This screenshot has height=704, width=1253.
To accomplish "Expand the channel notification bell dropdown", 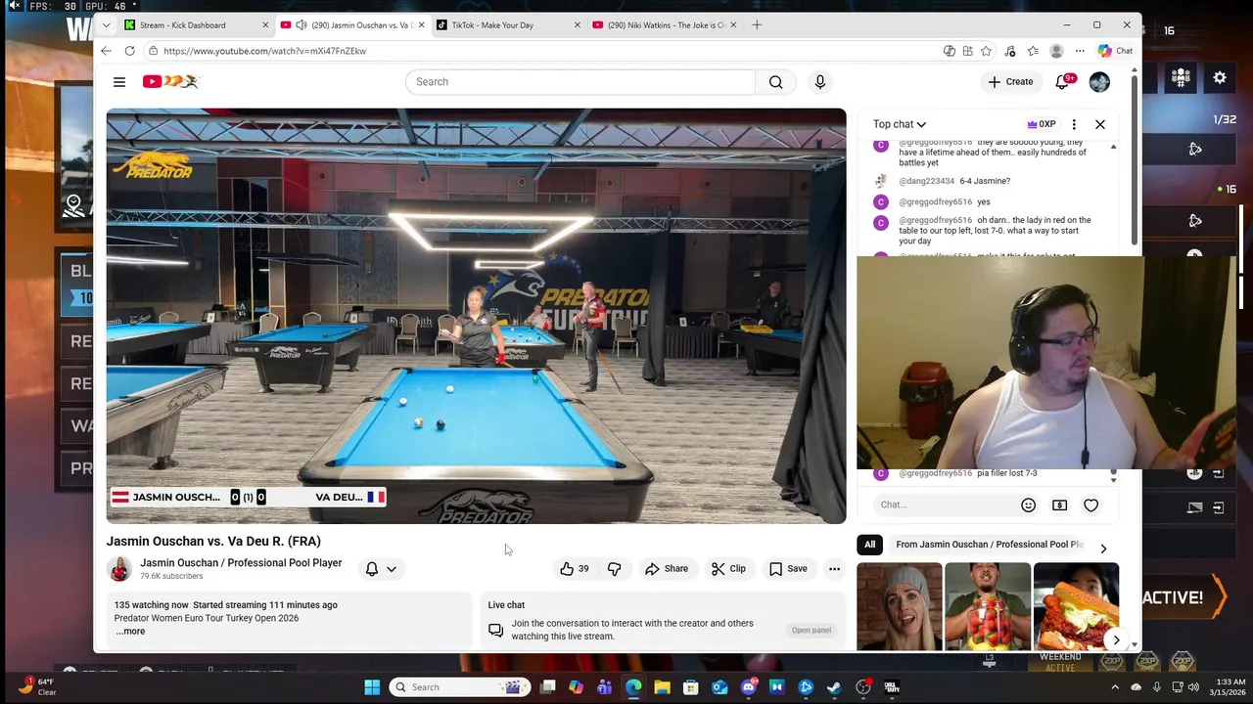I will coord(381,568).
